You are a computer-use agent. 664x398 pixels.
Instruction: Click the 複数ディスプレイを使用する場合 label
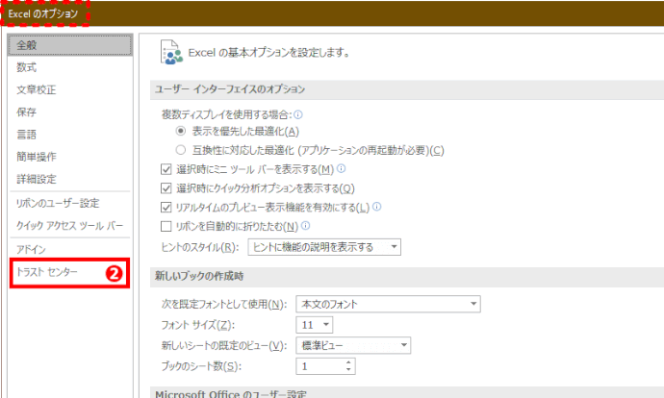click(226, 114)
